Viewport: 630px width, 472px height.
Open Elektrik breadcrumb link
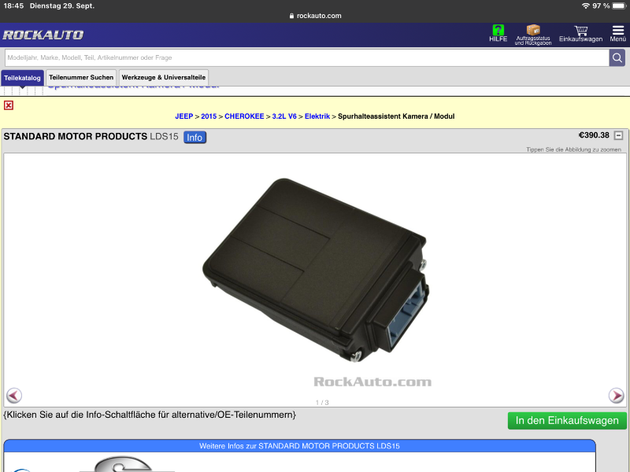coord(317,116)
